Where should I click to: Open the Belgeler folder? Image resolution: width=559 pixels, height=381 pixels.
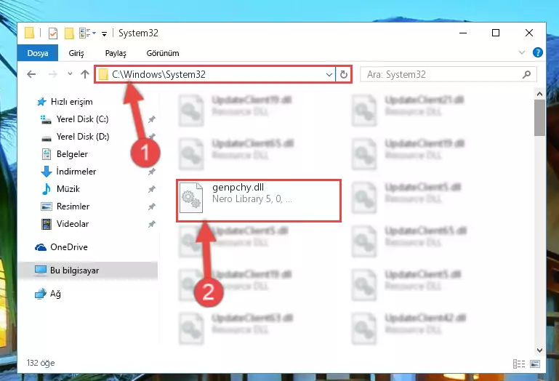click(x=72, y=154)
